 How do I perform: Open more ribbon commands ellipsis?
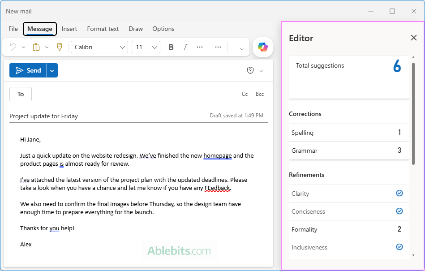(x=218, y=47)
